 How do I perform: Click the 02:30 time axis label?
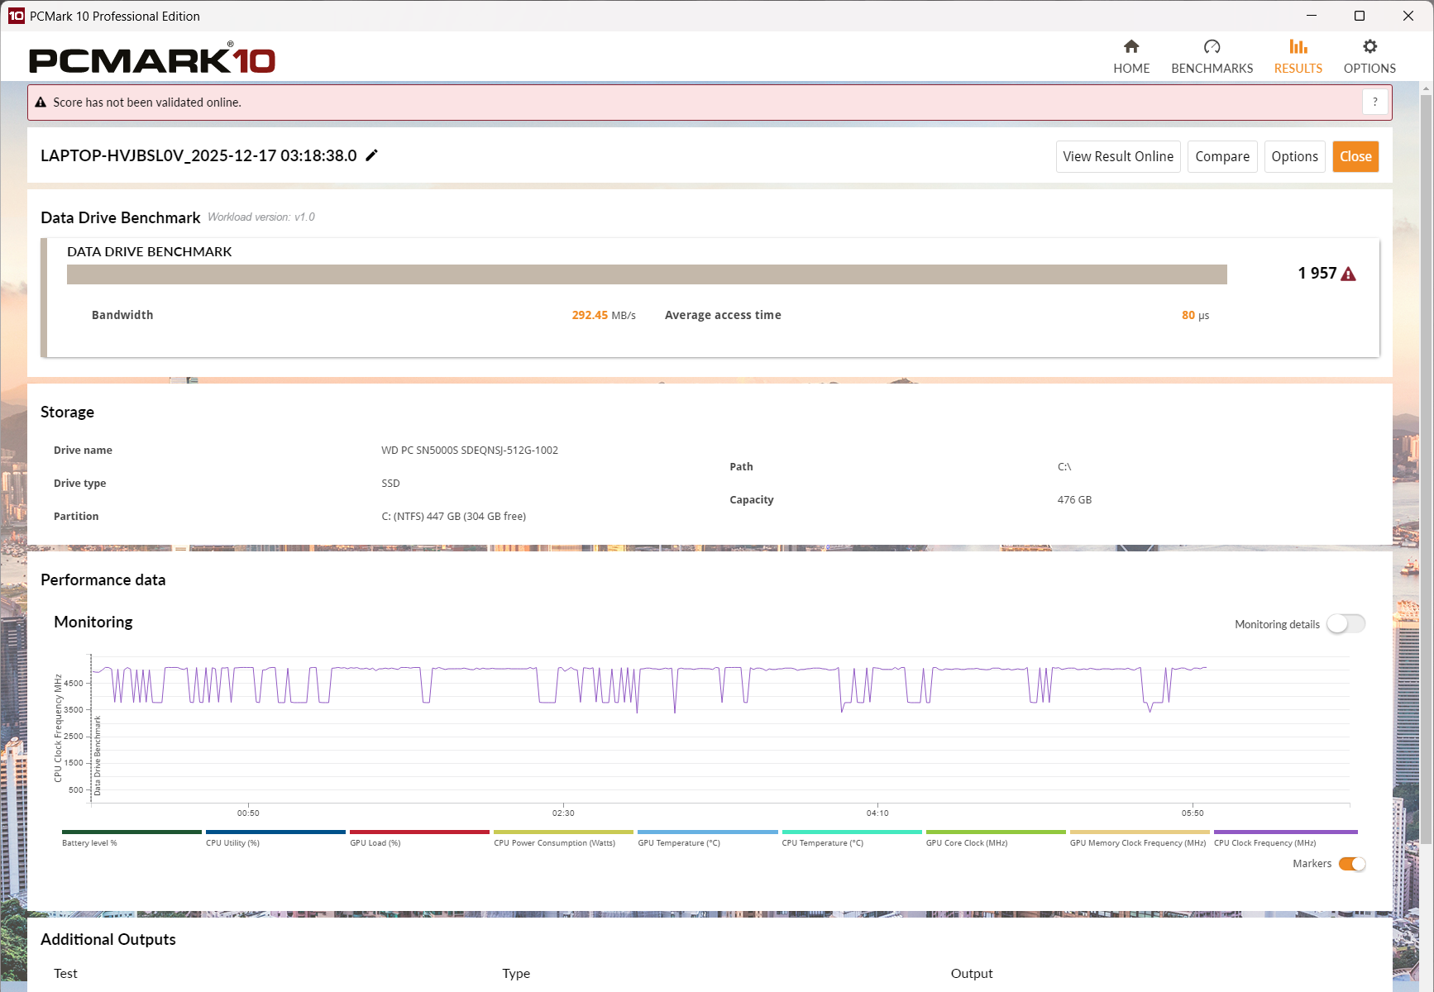[x=563, y=813]
